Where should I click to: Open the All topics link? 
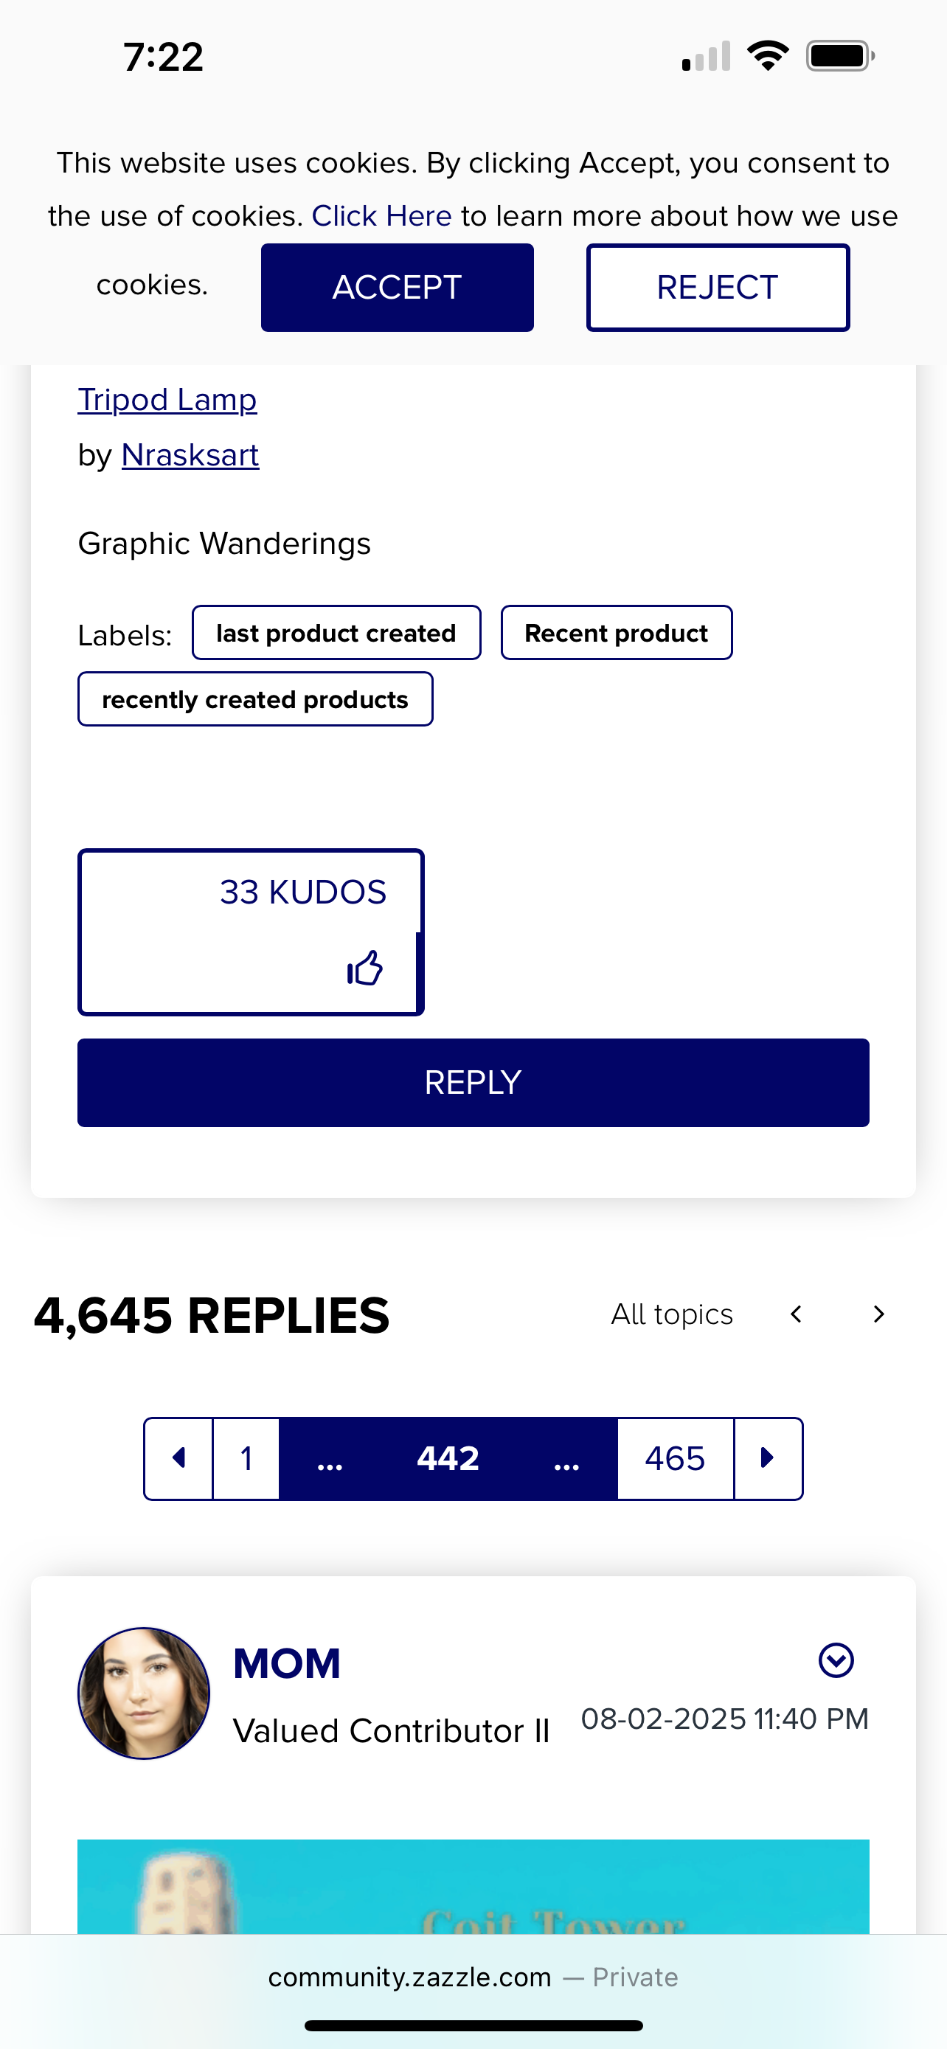point(672,1314)
